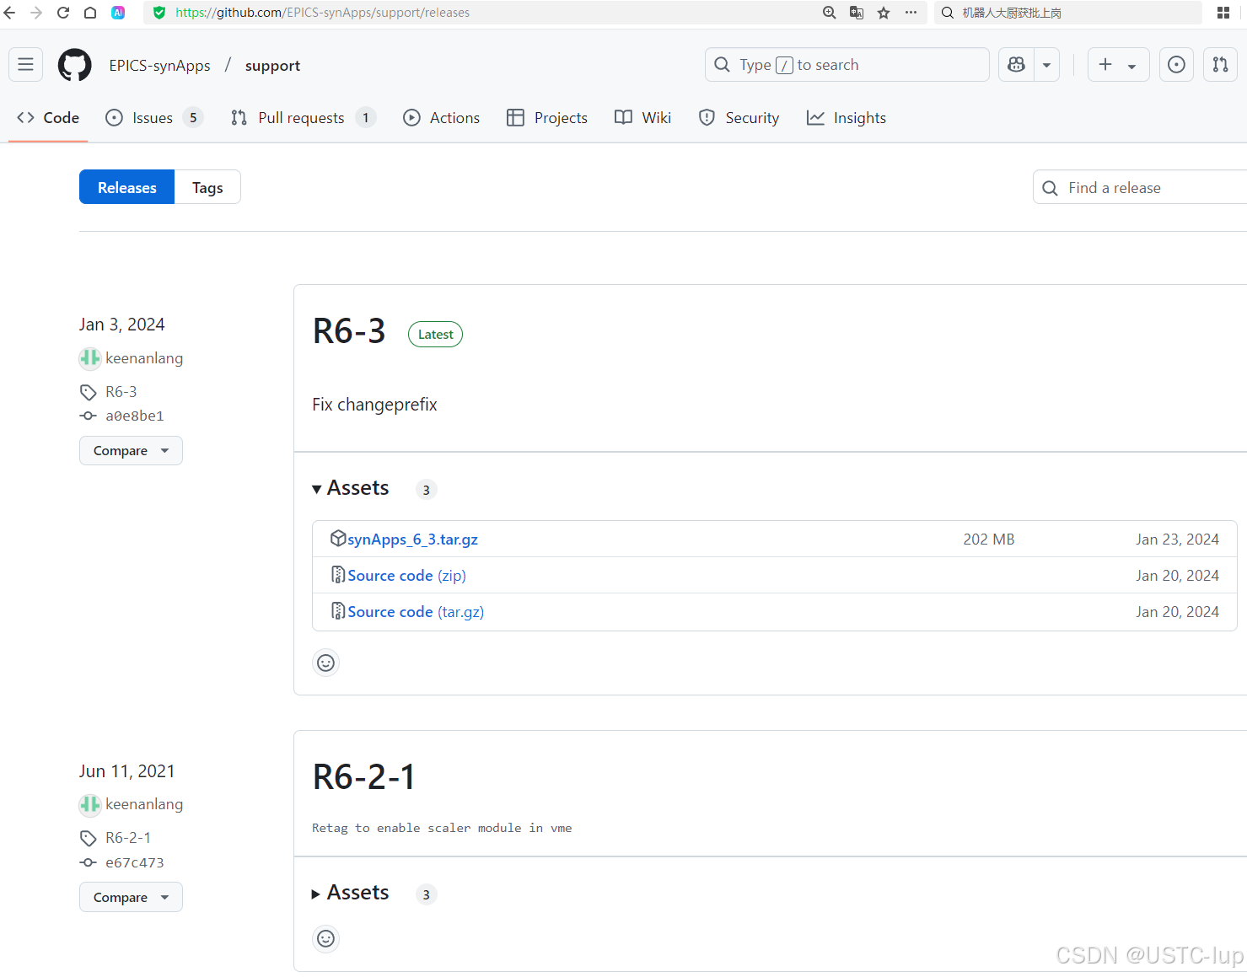This screenshot has width=1247, height=977.
Task: Open the EPICS-synApps organization link
Action: (x=160, y=66)
